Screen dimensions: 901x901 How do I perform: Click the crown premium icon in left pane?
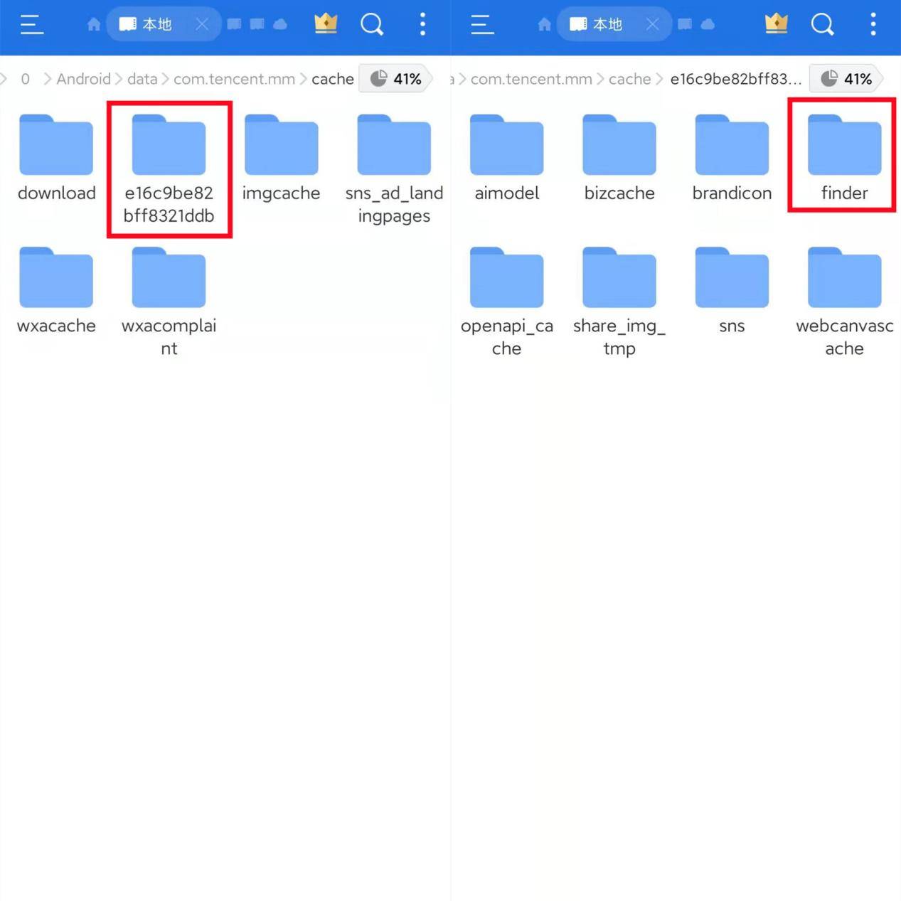[x=326, y=23]
